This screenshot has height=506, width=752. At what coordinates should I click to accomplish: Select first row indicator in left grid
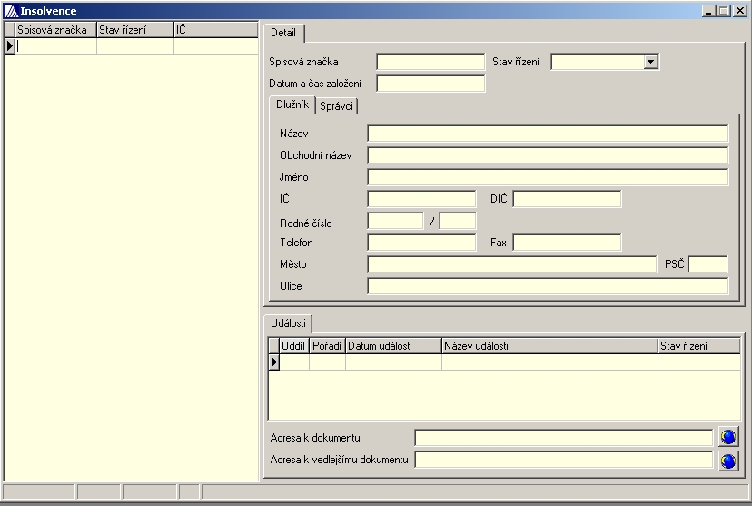pyautogui.click(x=10, y=46)
